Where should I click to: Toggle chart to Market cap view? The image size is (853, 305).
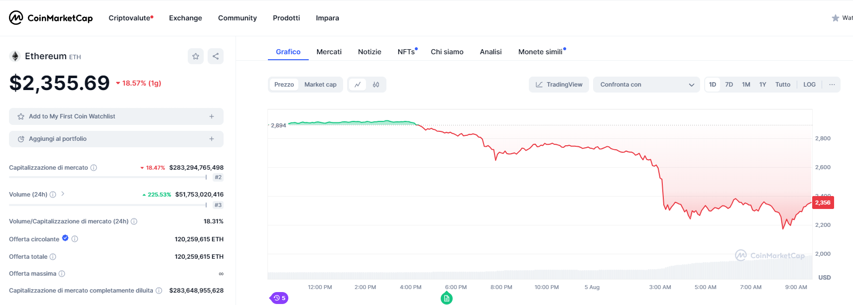pyautogui.click(x=320, y=85)
